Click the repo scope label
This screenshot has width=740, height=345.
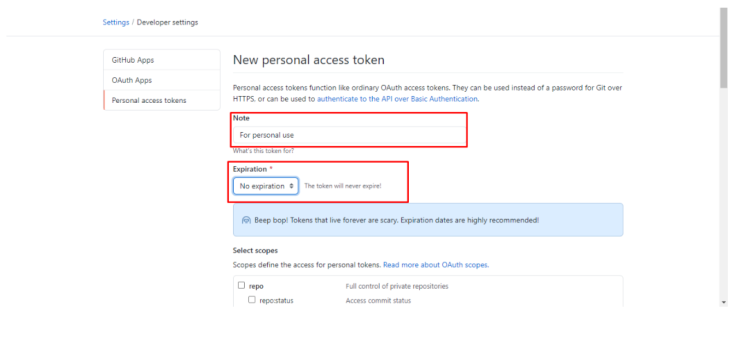[257, 285]
